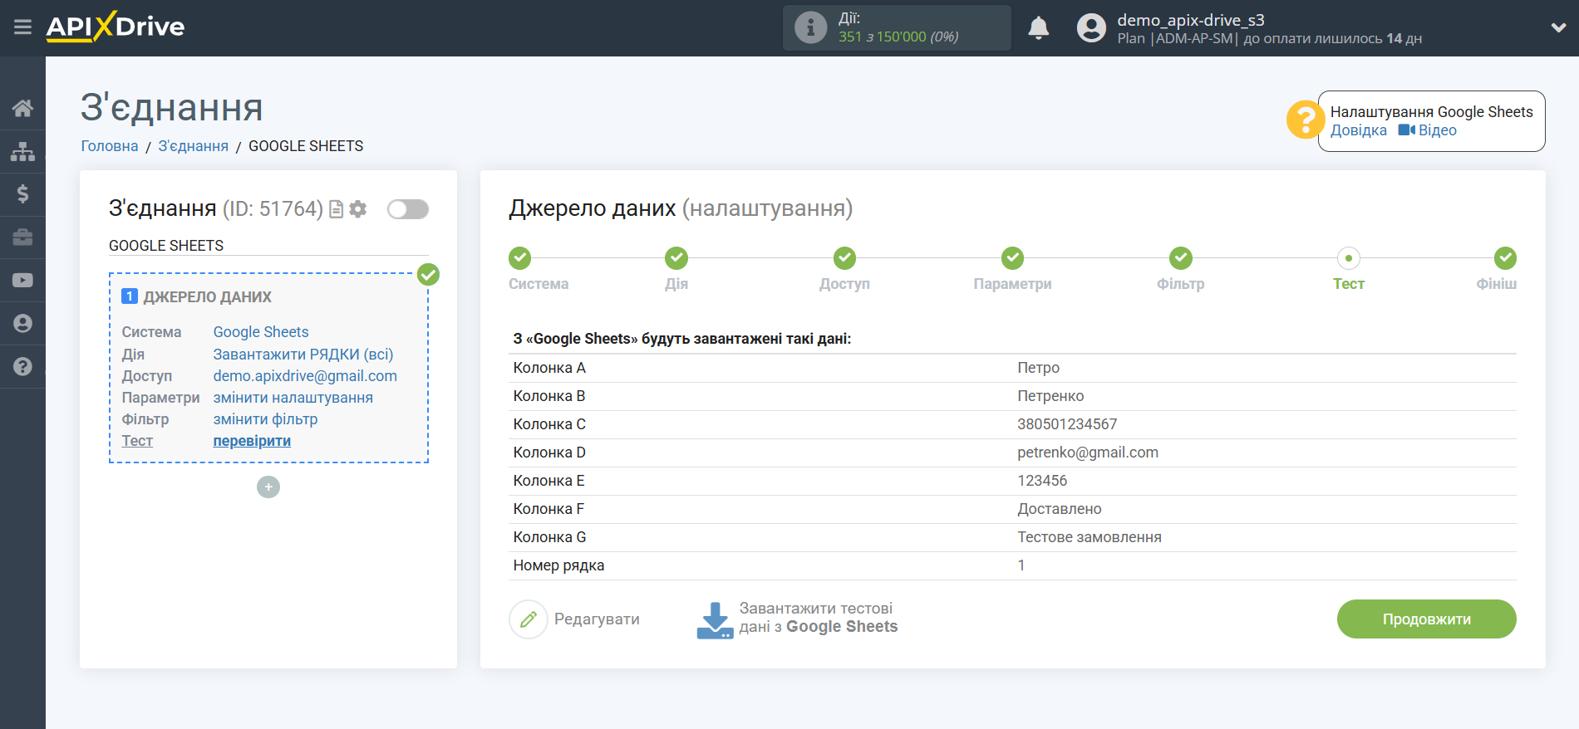Click the Дії 351 з 150'000 counter
The height and width of the screenshot is (729, 1579).
(898, 28)
